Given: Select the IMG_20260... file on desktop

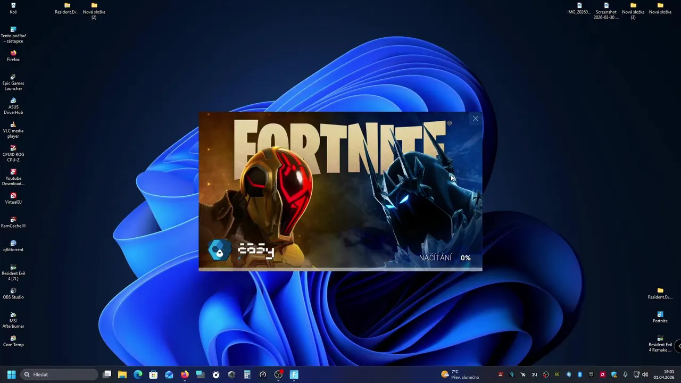Looking at the screenshot, I should [x=579, y=8].
